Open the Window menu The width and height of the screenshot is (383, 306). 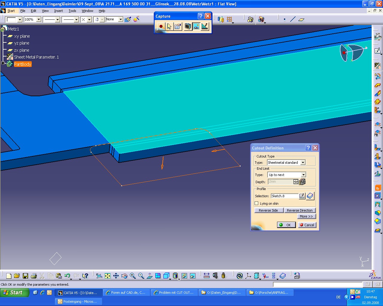click(87, 11)
